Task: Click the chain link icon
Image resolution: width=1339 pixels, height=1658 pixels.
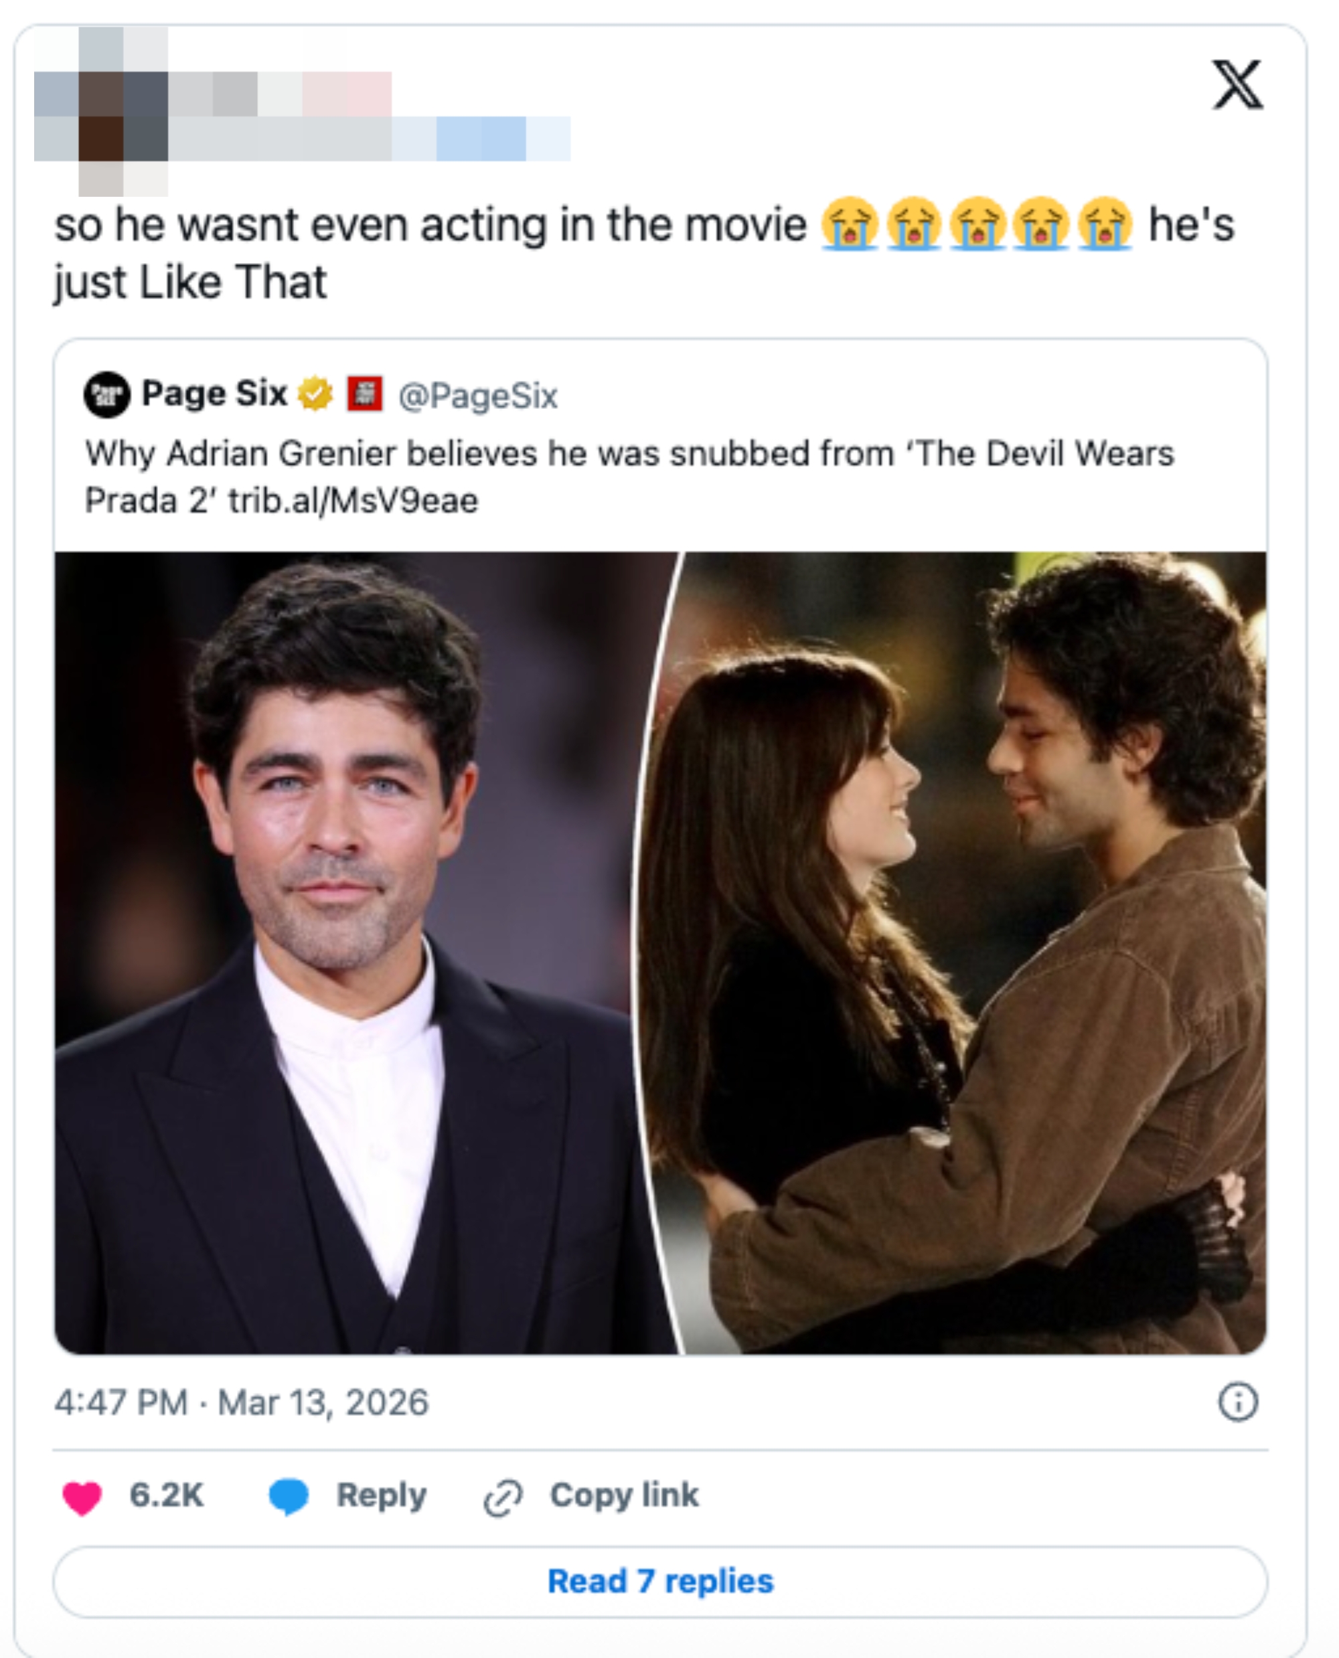Action: [503, 1497]
